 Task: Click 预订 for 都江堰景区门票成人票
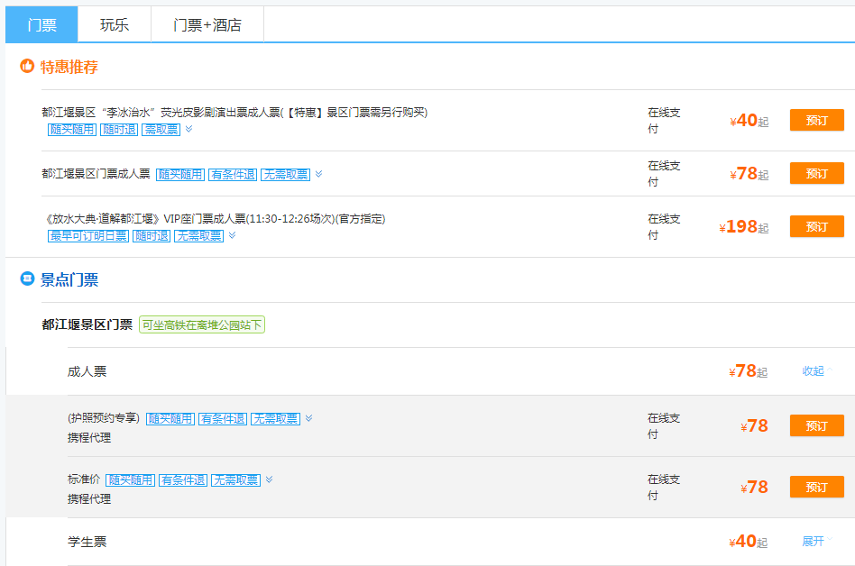(x=815, y=173)
